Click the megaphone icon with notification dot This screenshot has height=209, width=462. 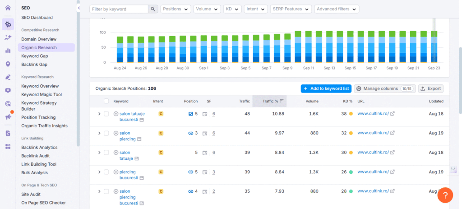[8, 117]
